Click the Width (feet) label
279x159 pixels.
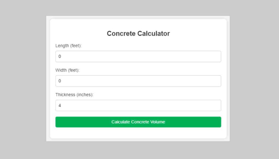(67, 70)
